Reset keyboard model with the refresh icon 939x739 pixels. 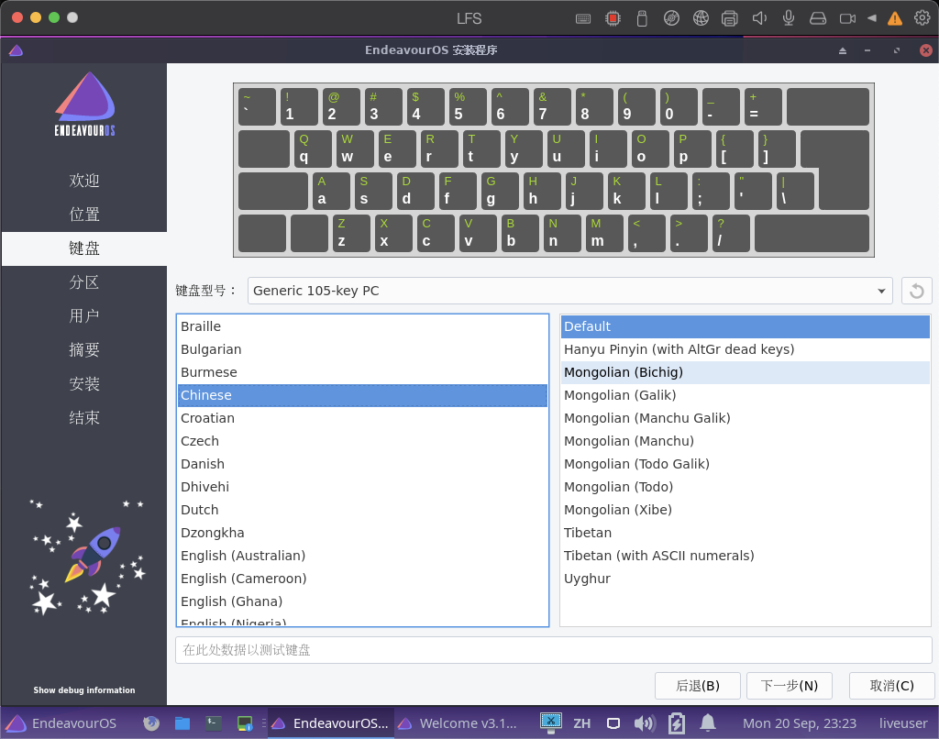tap(916, 291)
